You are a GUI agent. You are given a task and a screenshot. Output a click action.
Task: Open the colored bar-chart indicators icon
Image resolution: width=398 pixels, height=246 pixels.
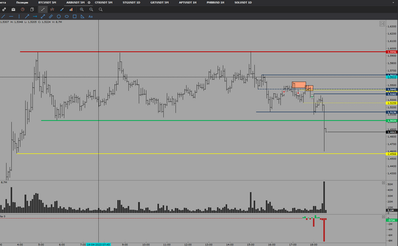pos(71,10)
